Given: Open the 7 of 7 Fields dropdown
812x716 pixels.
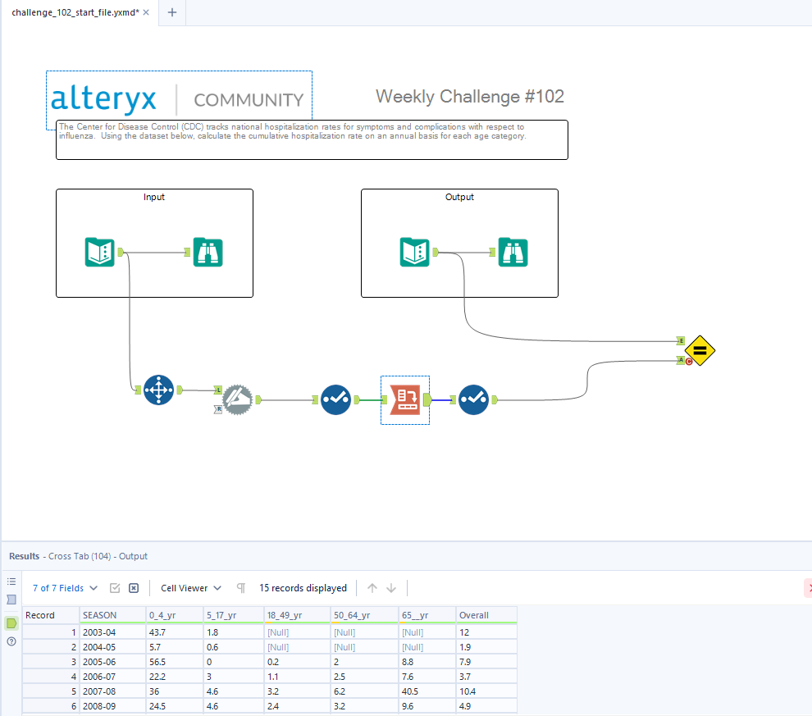Looking at the screenshot, I should (x=65, y=588).
